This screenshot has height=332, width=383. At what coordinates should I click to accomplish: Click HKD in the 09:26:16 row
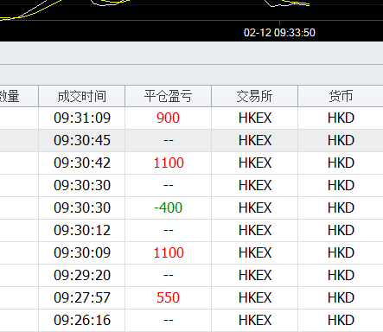[x=341, y=320]
